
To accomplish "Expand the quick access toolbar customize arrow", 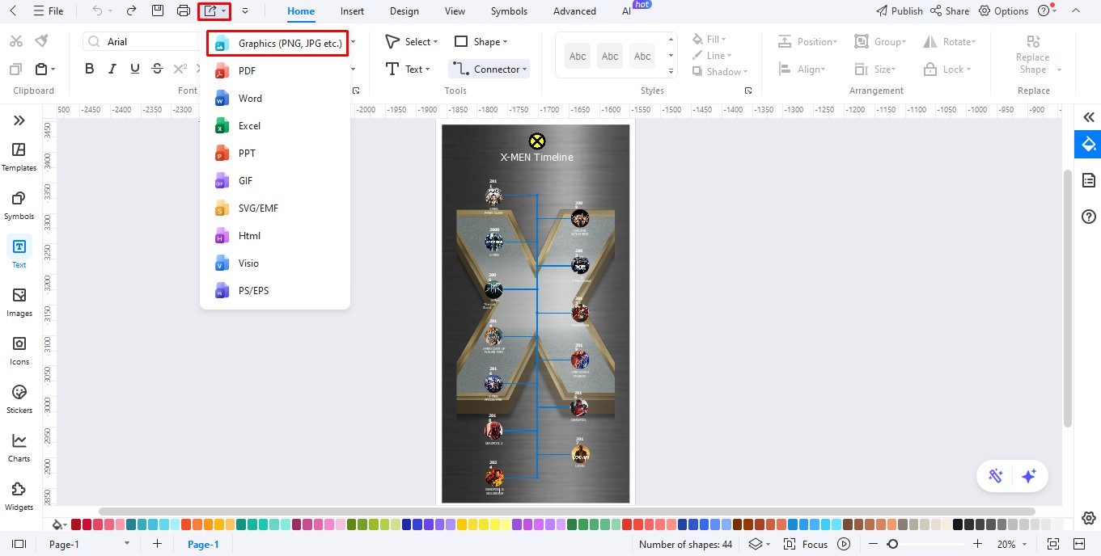I will click(x=245, y=11).
